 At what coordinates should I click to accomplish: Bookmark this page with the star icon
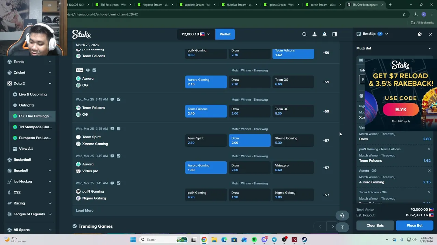click(404, 14)
